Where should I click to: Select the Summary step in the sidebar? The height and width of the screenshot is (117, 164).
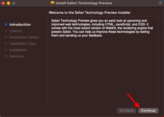17,56
